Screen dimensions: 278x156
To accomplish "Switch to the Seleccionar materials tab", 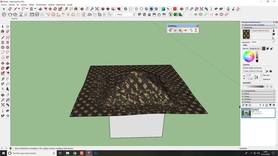I will pos(246,42).
